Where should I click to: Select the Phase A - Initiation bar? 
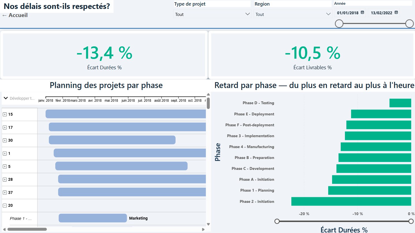371,179
